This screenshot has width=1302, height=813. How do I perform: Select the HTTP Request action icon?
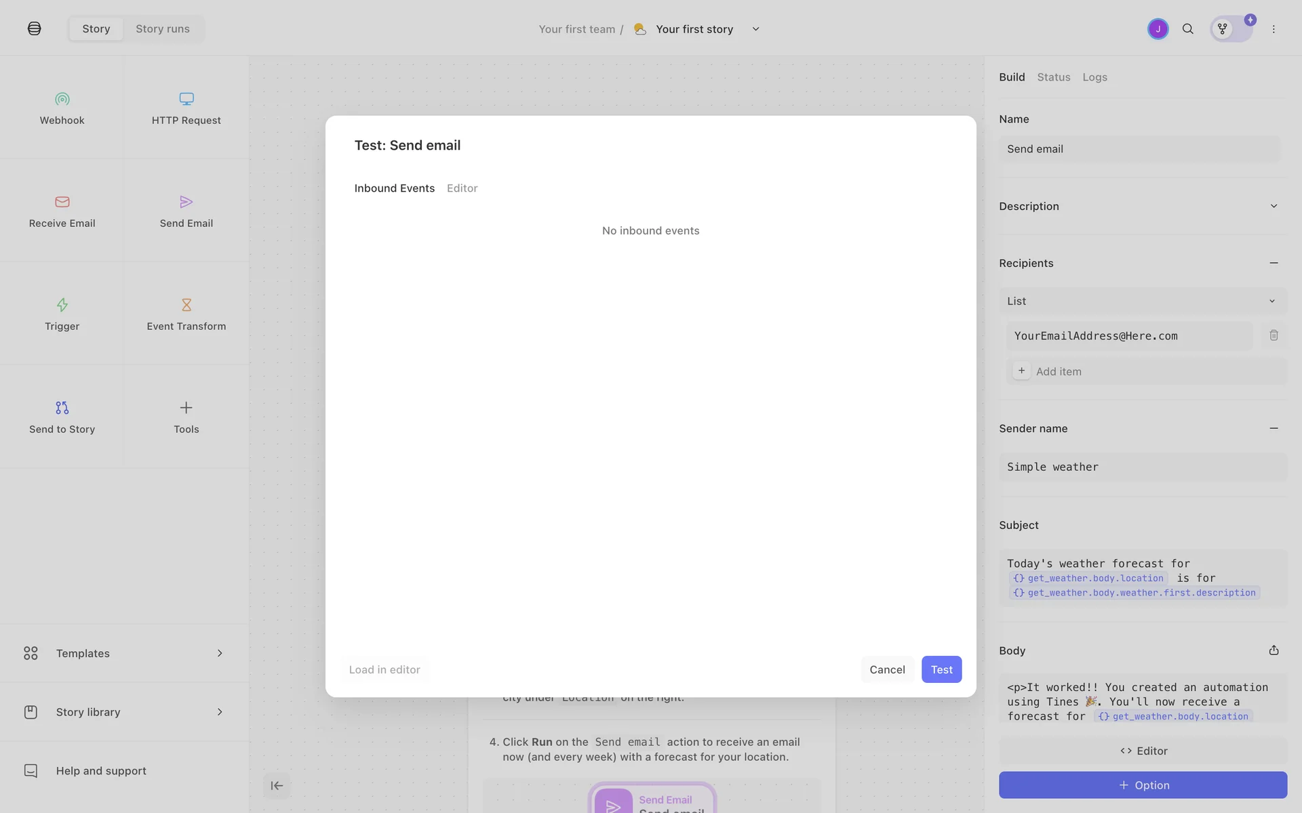[186, 99]
